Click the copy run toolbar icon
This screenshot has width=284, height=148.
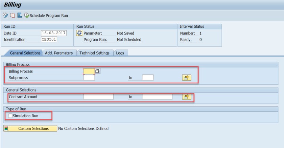(13, 16)
